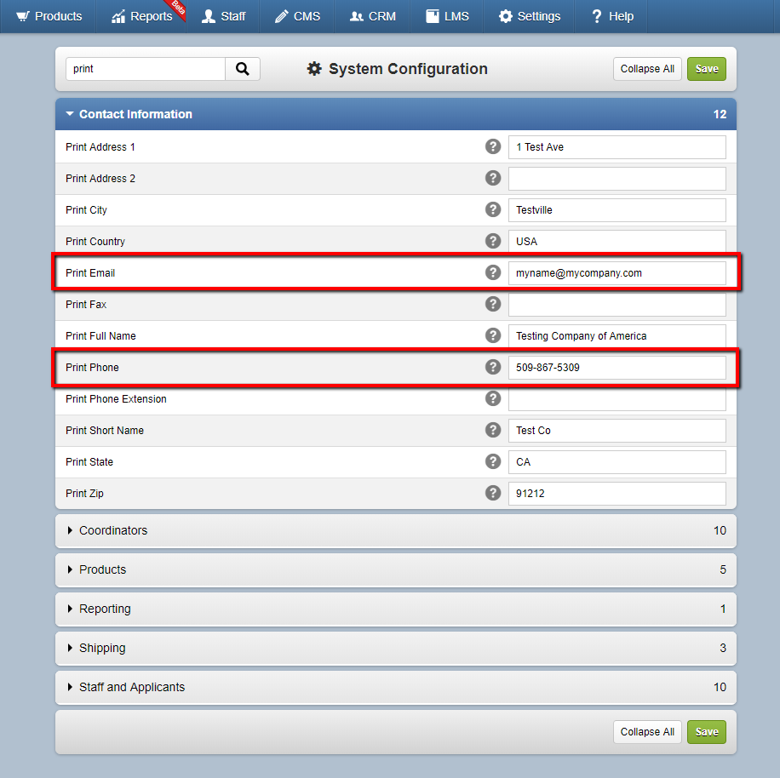Screen dimensions: 780x778
Task: Click the help icon beside Print Country
Action: (x=493, y=241)
